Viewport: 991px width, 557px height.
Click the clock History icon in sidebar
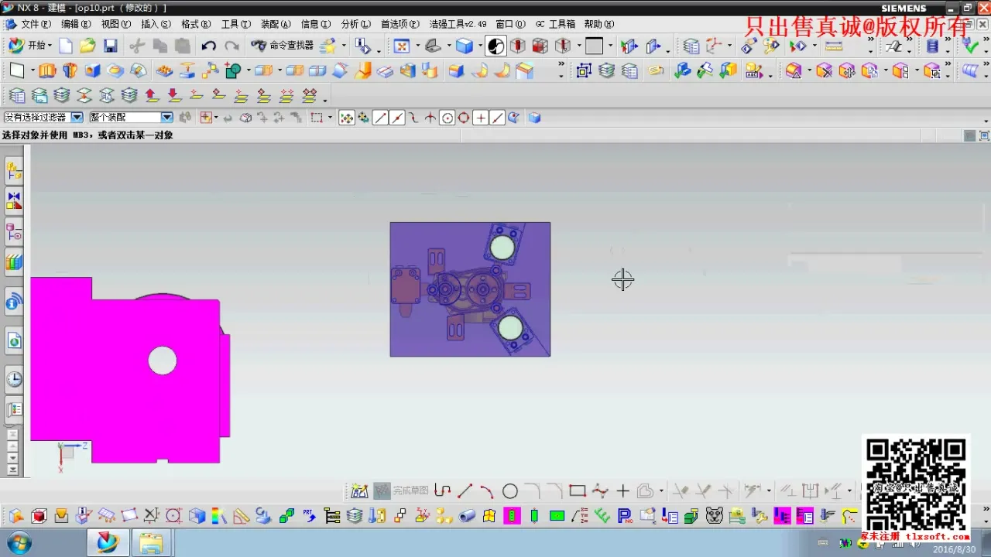pos(14,379)
